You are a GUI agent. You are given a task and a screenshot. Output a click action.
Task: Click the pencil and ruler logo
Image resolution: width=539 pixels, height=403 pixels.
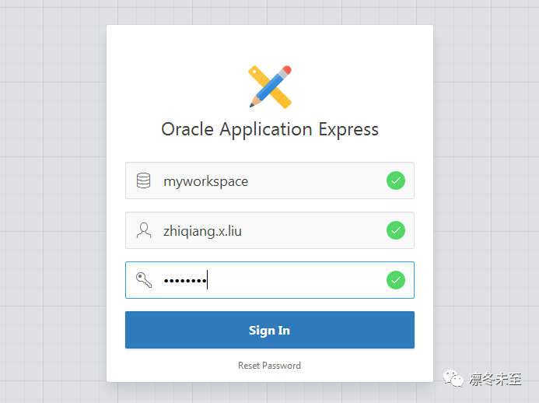[x=270, y=86]
